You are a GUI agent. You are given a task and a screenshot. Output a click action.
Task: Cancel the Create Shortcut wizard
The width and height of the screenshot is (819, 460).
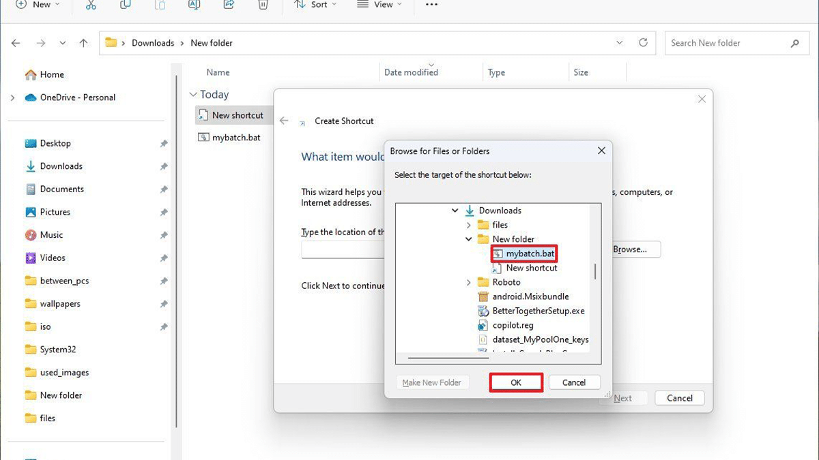pyautogui.click(x=680, y=398)
